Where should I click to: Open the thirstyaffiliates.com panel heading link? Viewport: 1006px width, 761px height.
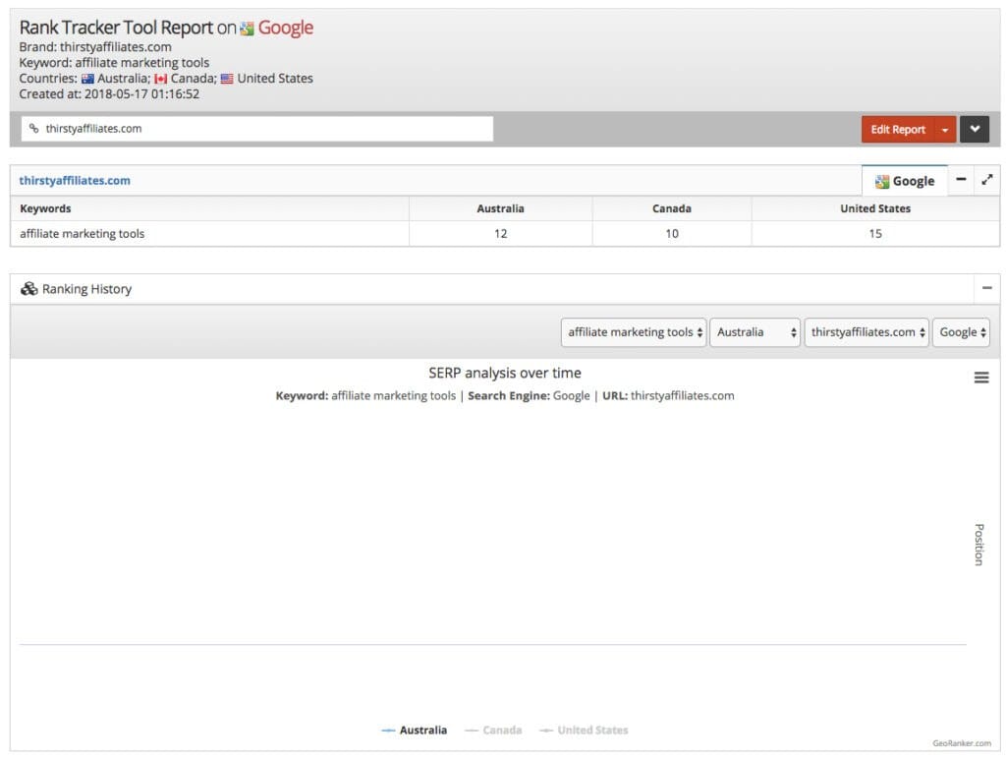[x=75, y=181]
